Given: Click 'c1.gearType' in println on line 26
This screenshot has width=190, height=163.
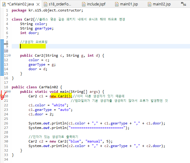Looking at the screenshot, I should pyautogui.click(x=116, y=124).
